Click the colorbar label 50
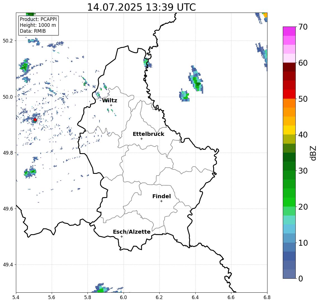The width and height of the screenshot is (320, 303). point(303,99)
